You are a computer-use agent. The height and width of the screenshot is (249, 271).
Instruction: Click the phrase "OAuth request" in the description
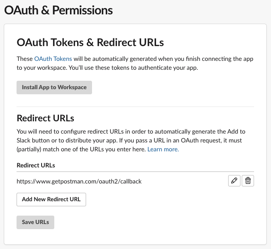pyautogui.click(x=201, y=140)
